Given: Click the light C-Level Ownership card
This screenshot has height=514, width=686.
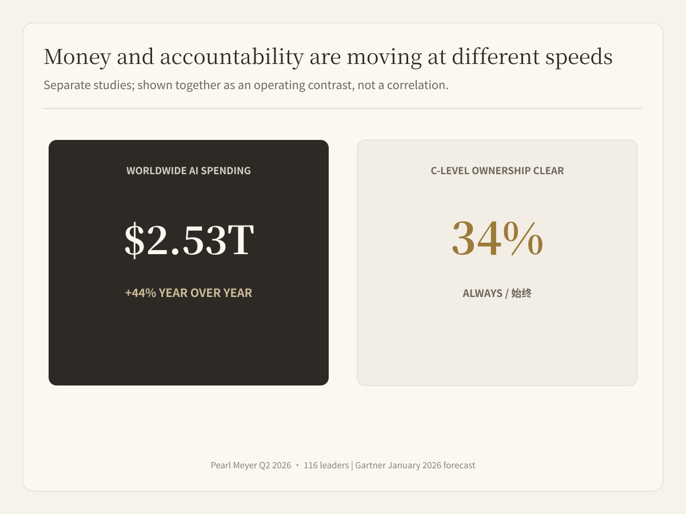Looking at the screenshot, I should pyautogui.click(x=497, y=263).
